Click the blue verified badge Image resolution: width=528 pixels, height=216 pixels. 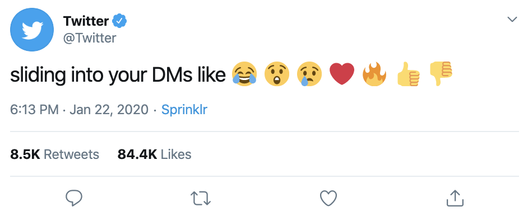[119, 21]
